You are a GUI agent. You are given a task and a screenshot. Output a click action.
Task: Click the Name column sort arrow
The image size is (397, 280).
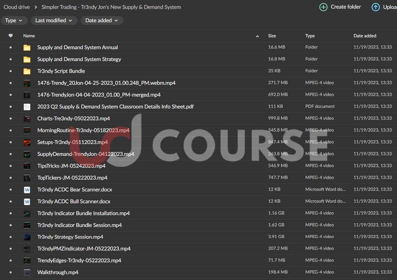click(x=257, y=36)
